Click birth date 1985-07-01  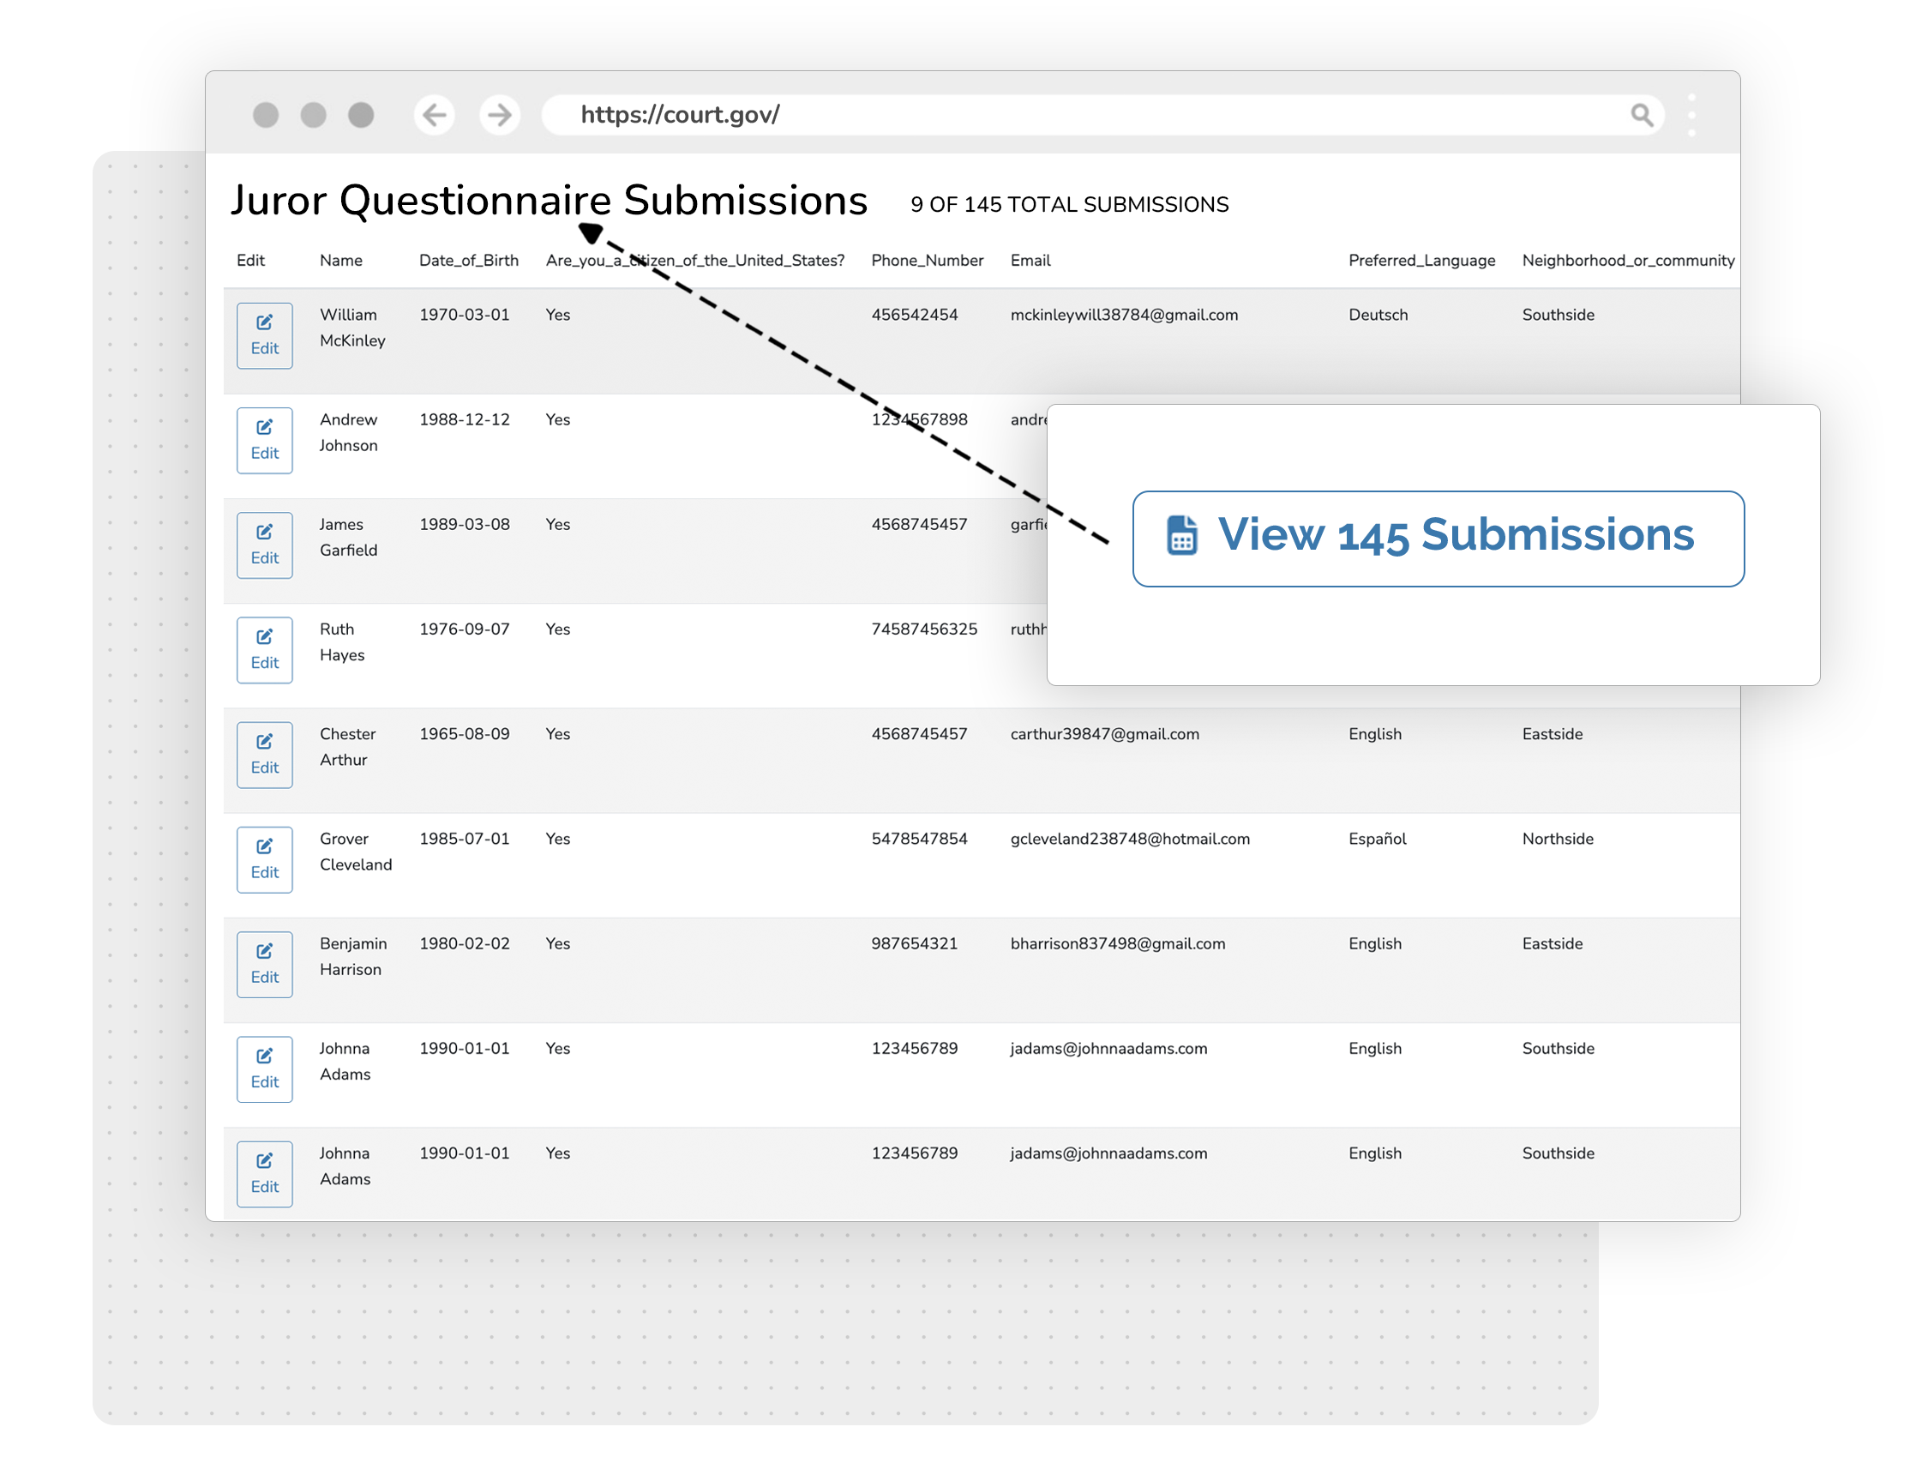pos(465,840)
